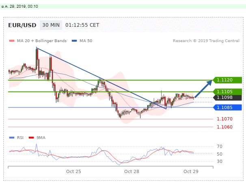Click the RSI legend label
246x184 pixels.
tap(20, 138)
